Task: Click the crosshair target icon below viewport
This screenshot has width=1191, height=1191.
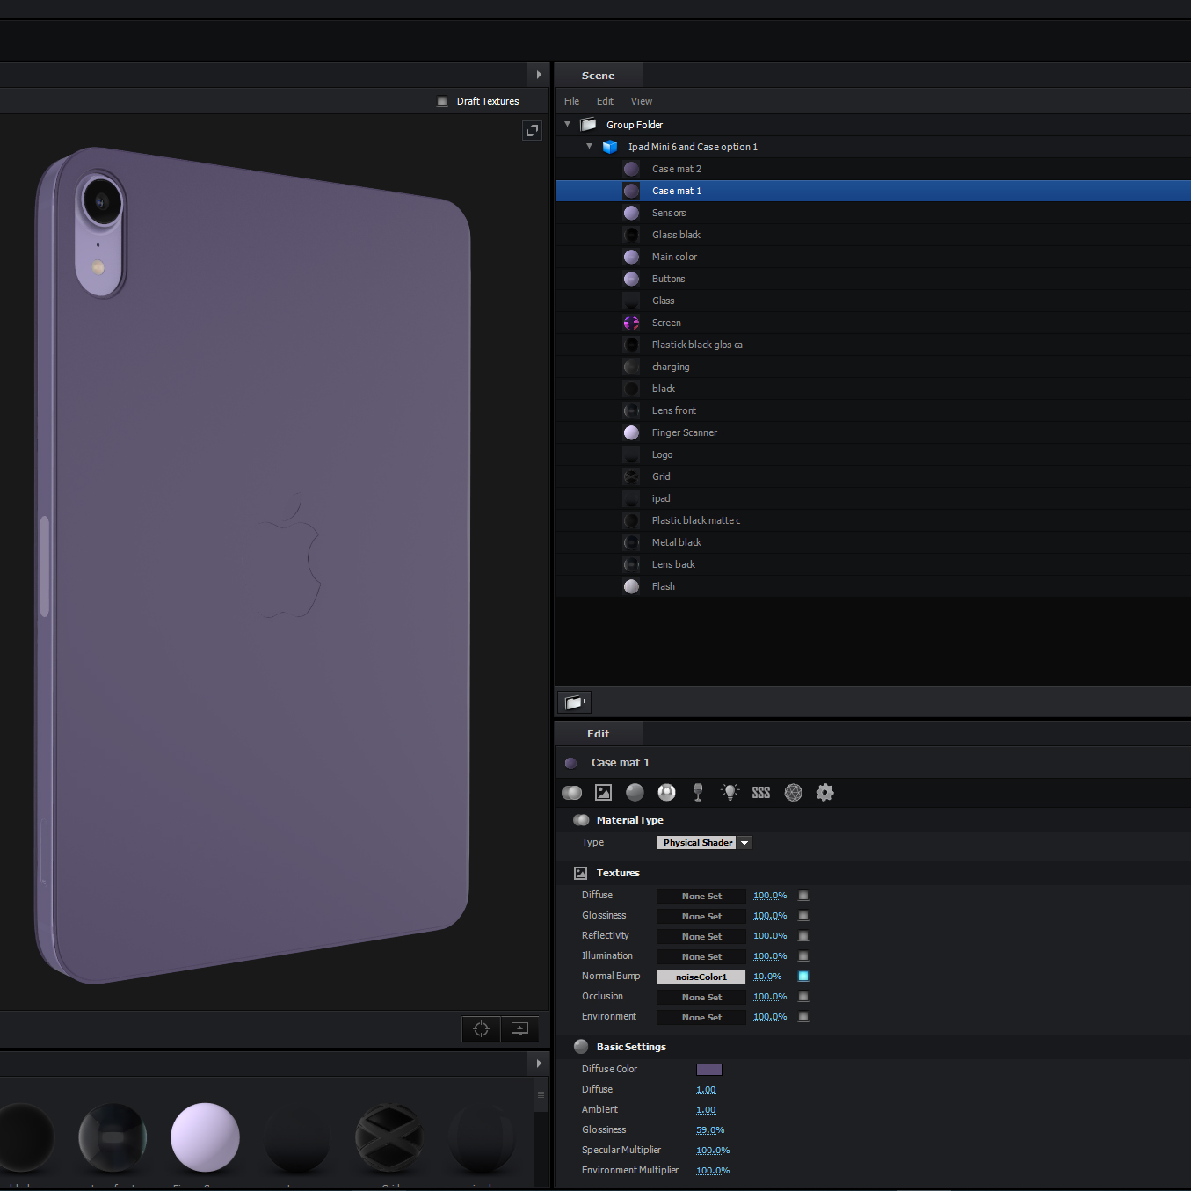Action: [481, 1029]
